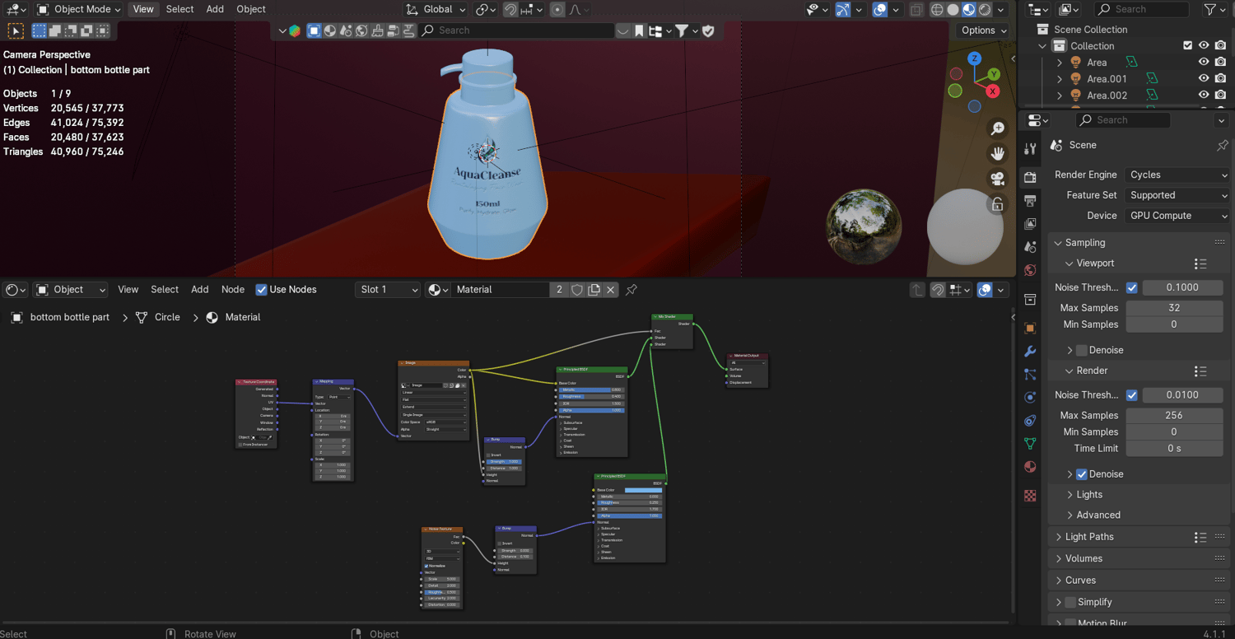Screen dimensions: 1235x639
Task: Click the Viewport Max Samples field
Action: (x=1174, y=308)
